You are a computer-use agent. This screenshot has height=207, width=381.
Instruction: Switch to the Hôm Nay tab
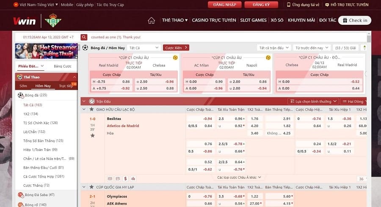coord(43,86)
